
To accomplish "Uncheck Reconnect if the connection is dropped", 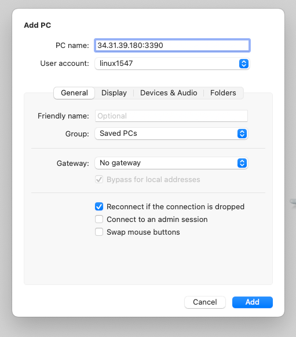I will [99, 206].
